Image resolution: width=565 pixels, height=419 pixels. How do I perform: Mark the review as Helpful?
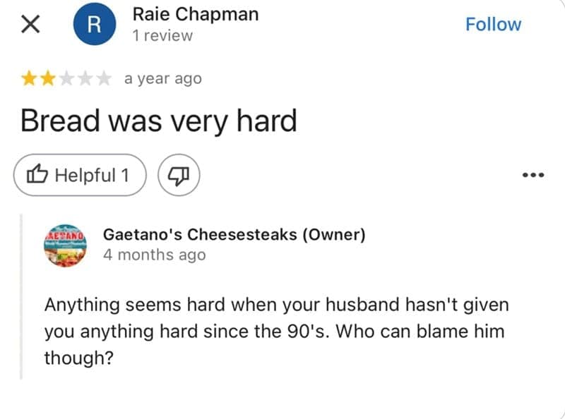(x=80, y=175)
